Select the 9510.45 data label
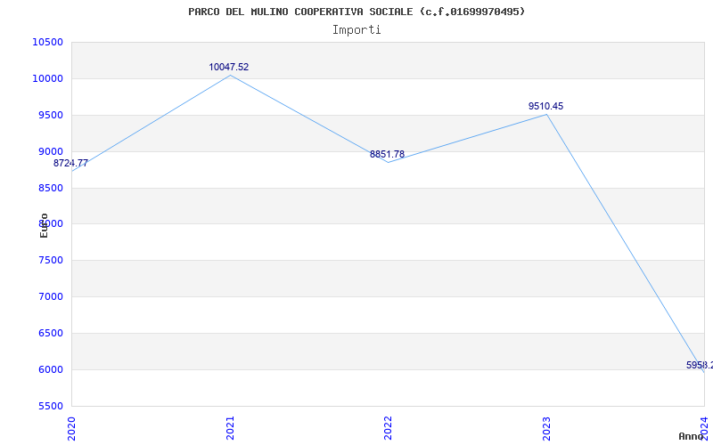Image resolution: width=713 pixels, height=445 pixels. [x=545, y=106]
